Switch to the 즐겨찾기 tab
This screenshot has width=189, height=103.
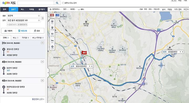[42, 9]
